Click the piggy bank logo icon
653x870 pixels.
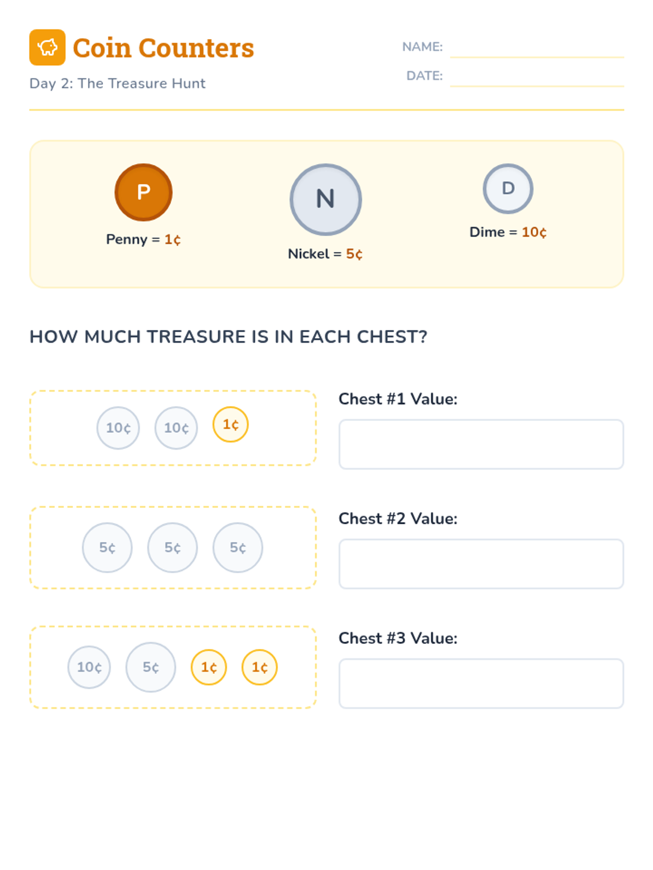click(47, 47)
